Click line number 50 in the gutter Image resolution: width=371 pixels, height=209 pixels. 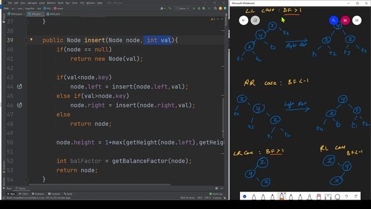click(x=10, y=142)
